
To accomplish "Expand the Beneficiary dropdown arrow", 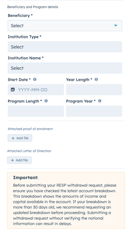I will click(115, 25).
